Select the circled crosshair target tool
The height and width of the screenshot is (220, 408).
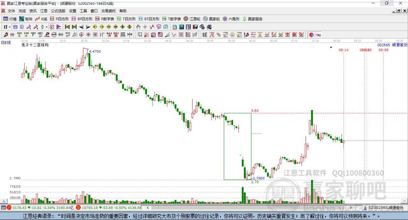pyautogui.click(x=81, y=35)
